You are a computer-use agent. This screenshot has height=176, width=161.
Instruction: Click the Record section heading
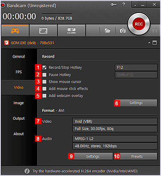point(48,57)
